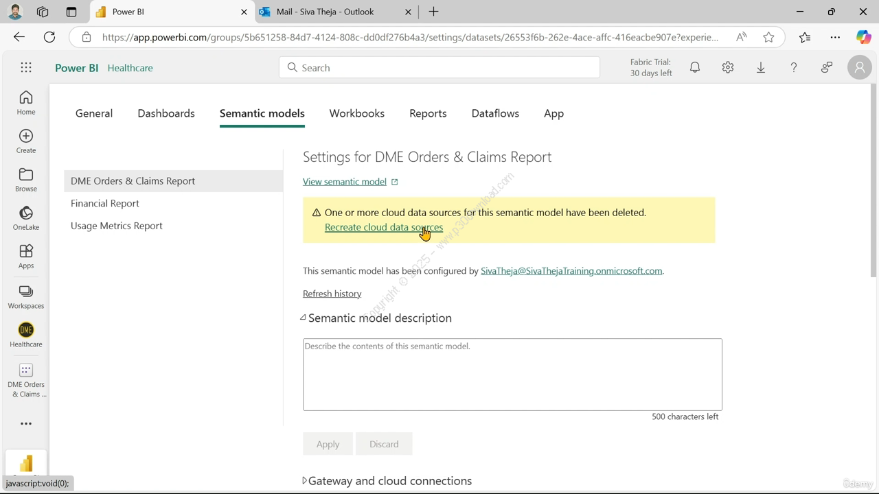The height and width of the screenshot is (494, 879).
Task: Add page to favorites star icon
Action: [768, 37]
